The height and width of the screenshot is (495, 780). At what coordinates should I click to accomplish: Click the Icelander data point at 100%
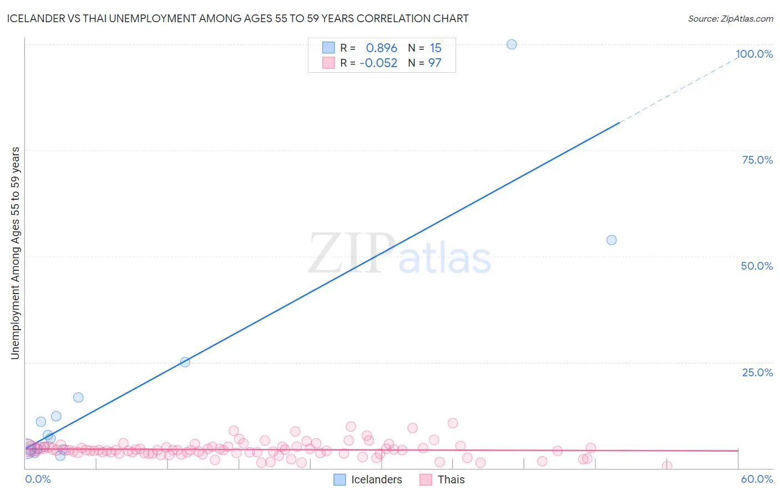tap(511, 44)
